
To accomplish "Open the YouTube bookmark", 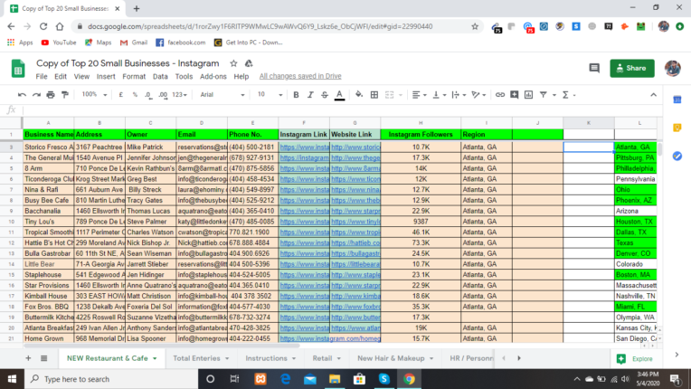I will coord(59,43).
